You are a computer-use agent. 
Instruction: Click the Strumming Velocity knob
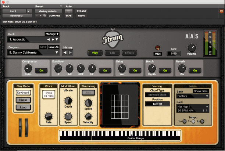pyautogui.click(x=88, y=116)
